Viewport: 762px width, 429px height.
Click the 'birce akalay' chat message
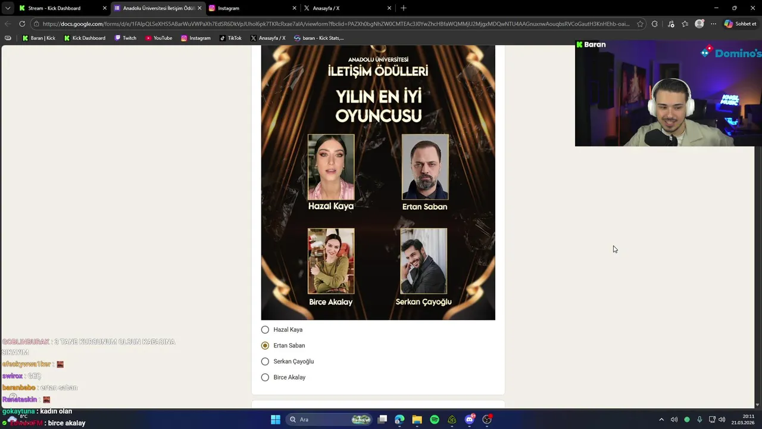click(x=67, y=423)
